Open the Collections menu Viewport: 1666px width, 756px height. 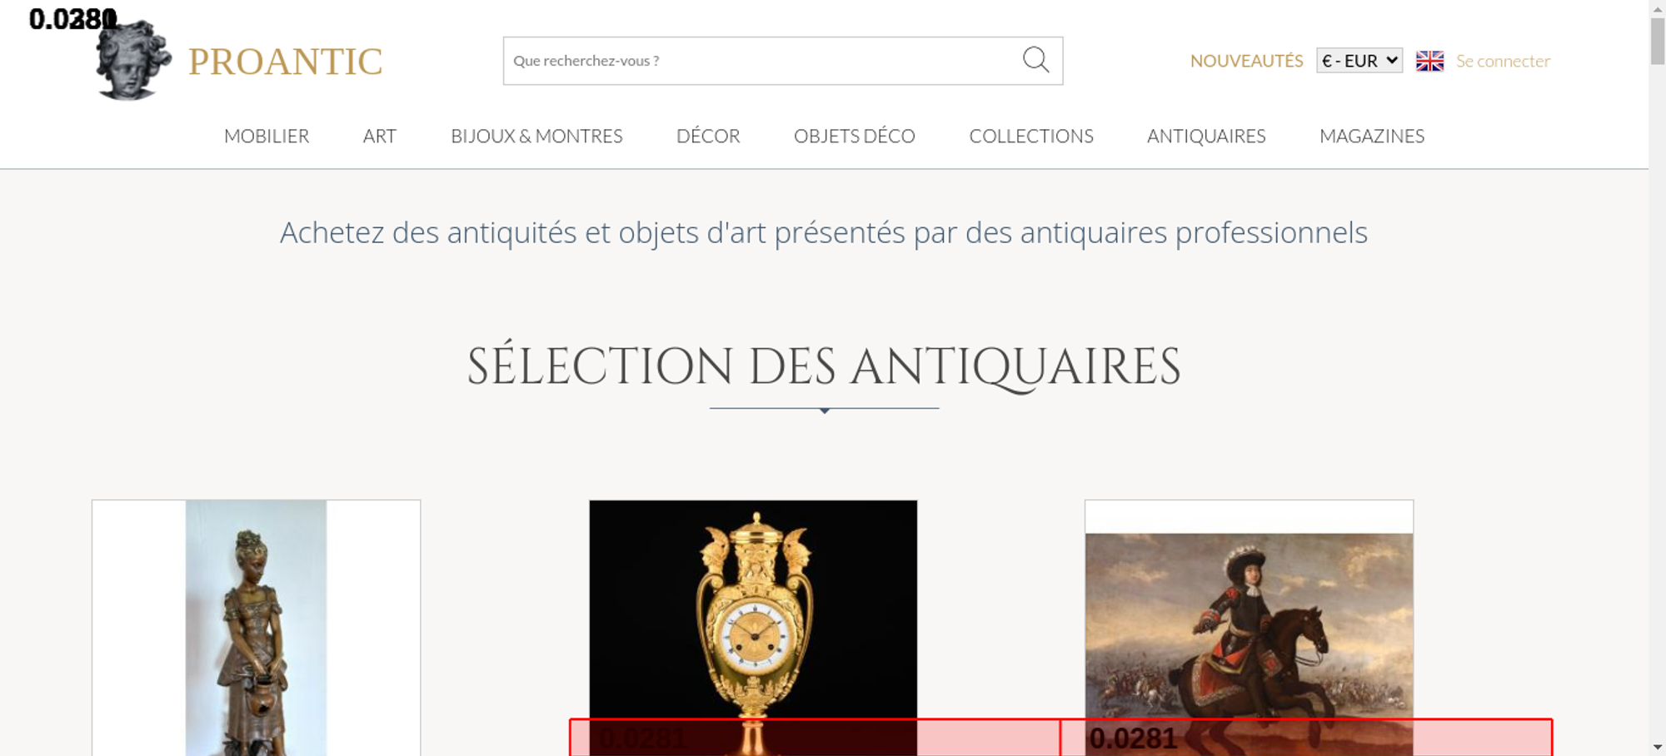(x=1030, y=136)
